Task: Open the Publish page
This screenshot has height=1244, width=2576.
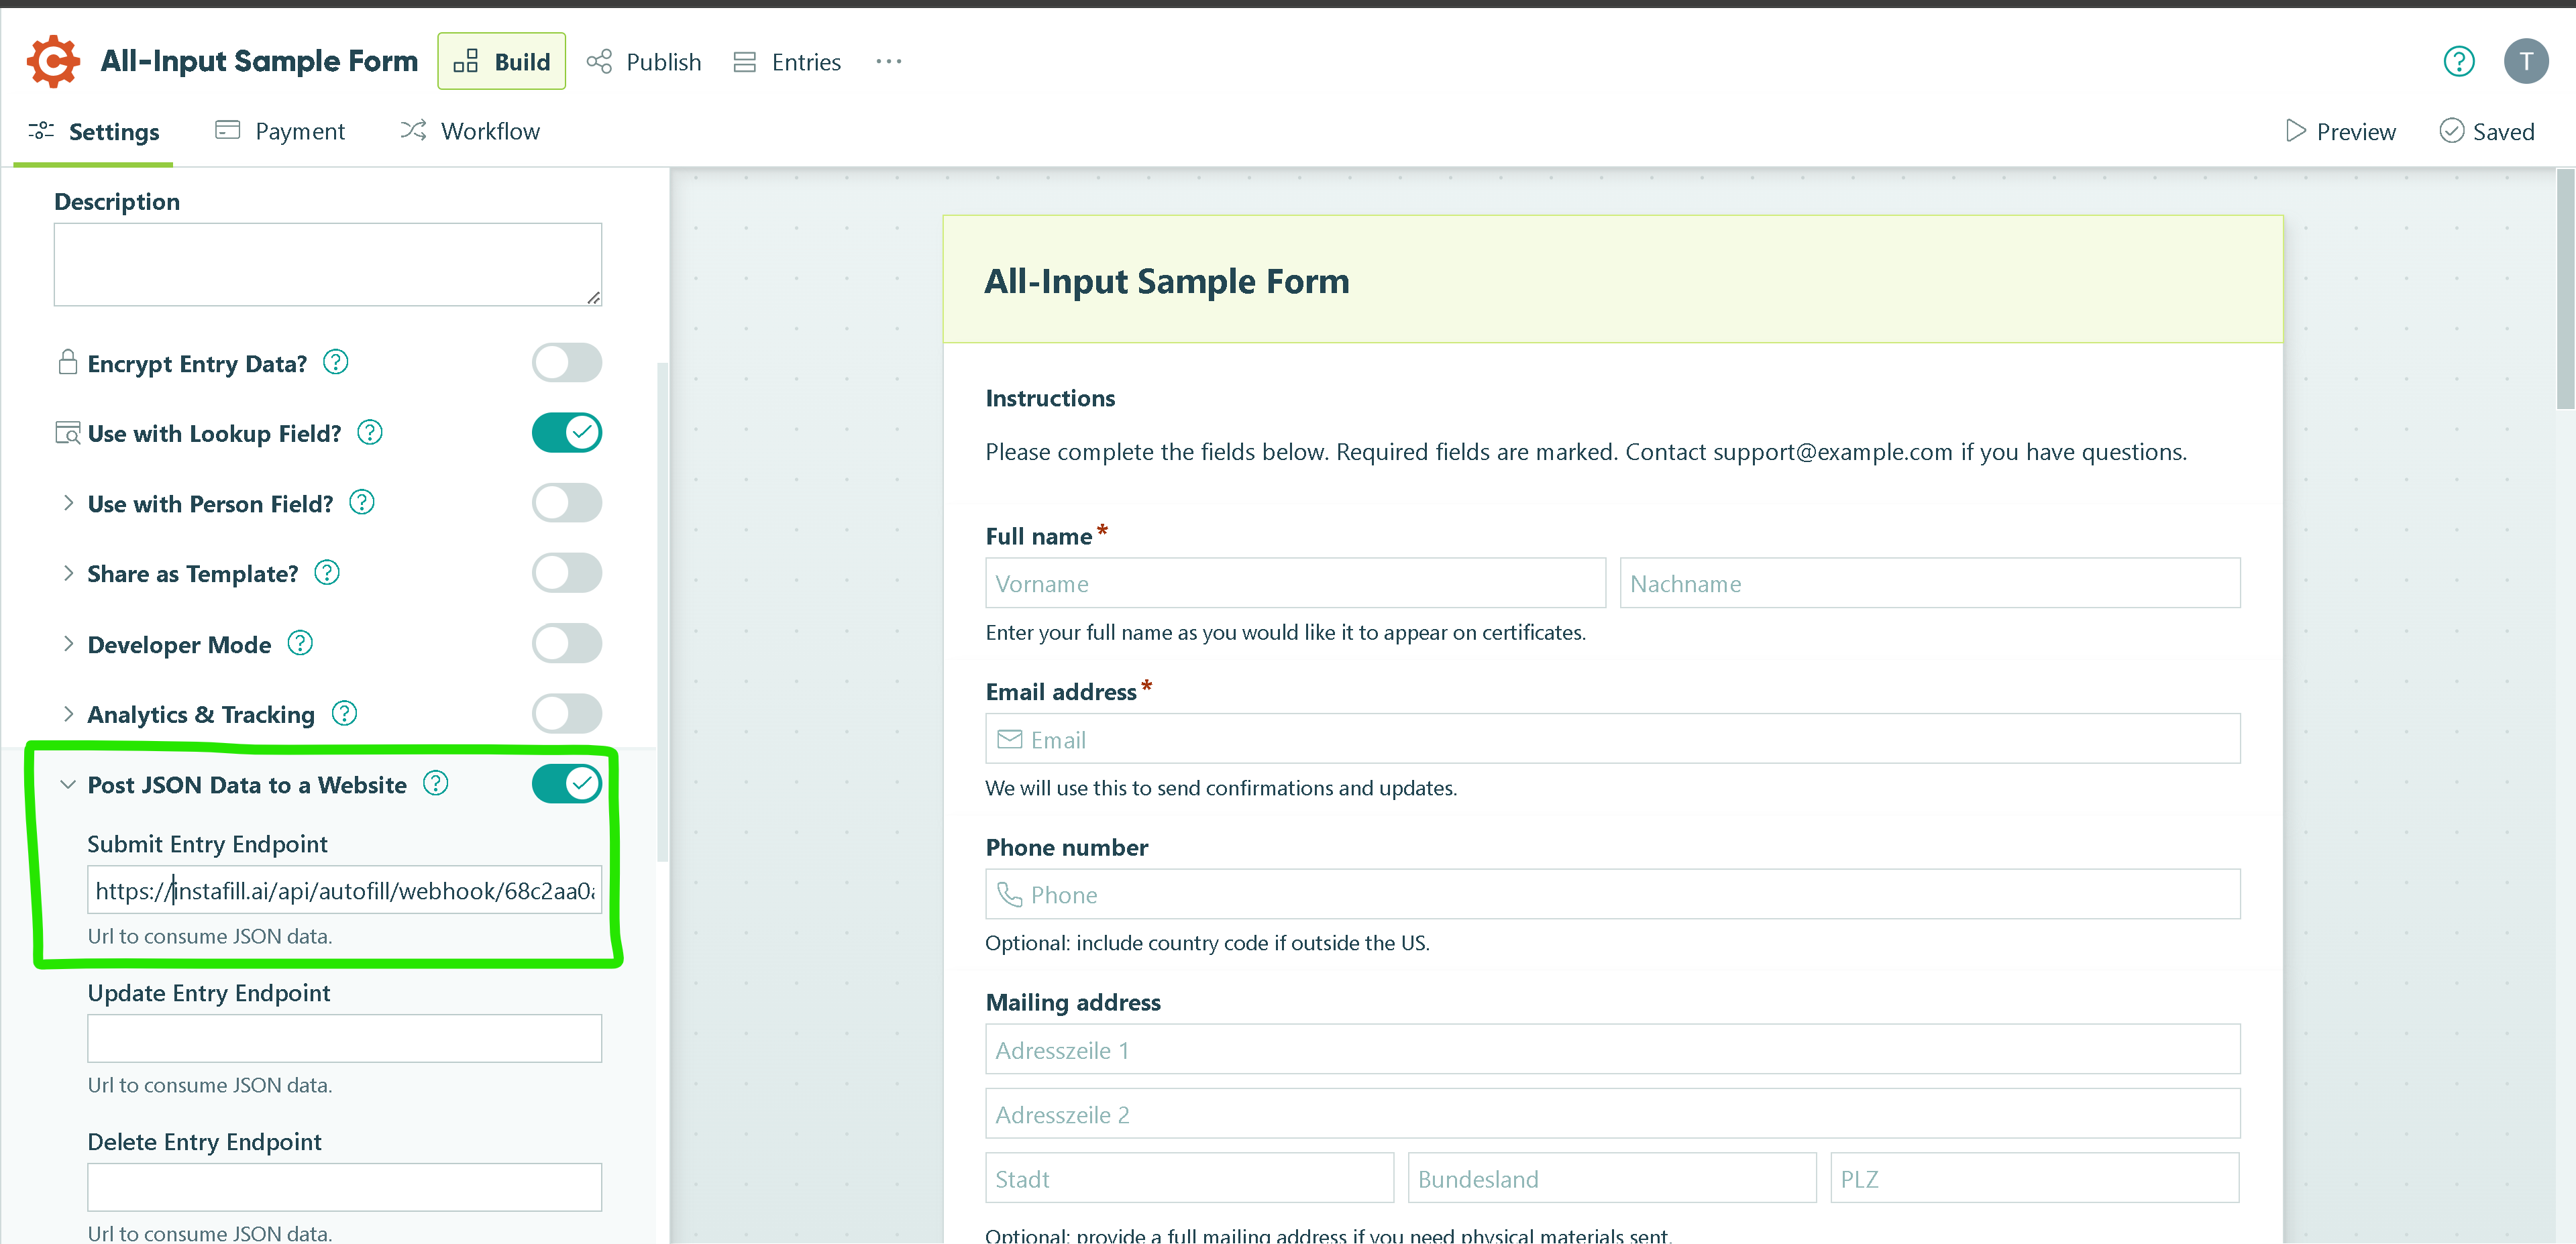Action: click(644, 62)
